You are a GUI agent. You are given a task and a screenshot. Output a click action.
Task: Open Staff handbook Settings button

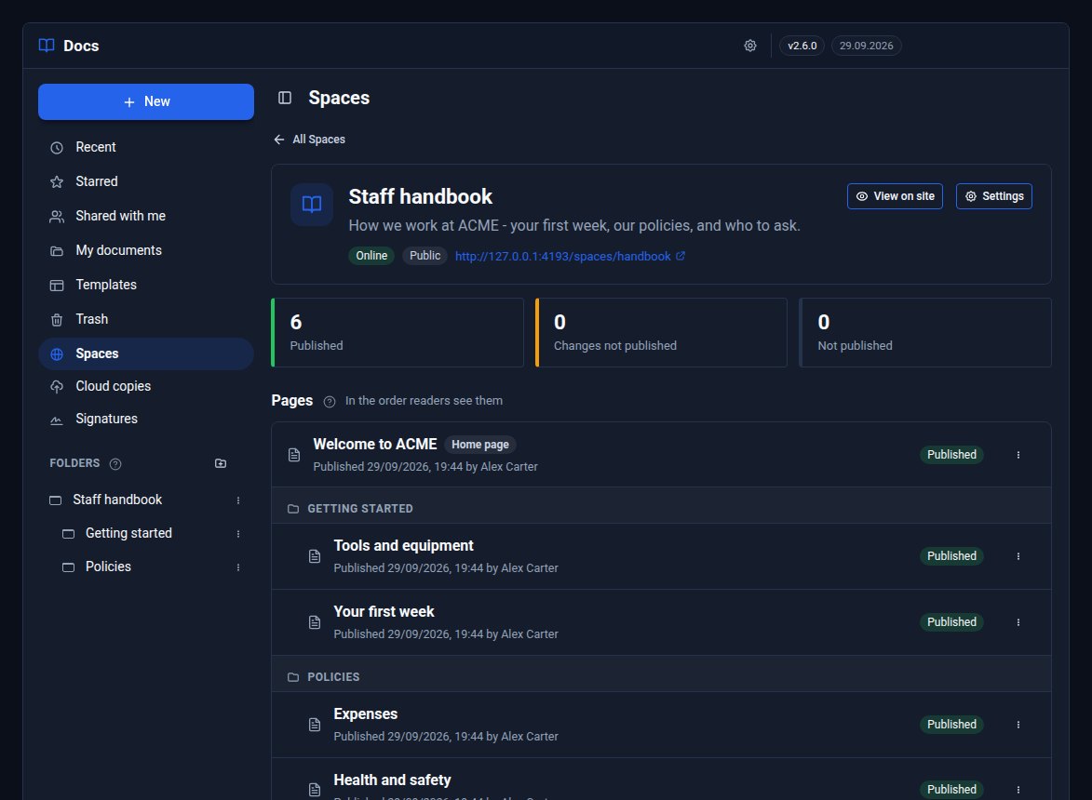994,196
